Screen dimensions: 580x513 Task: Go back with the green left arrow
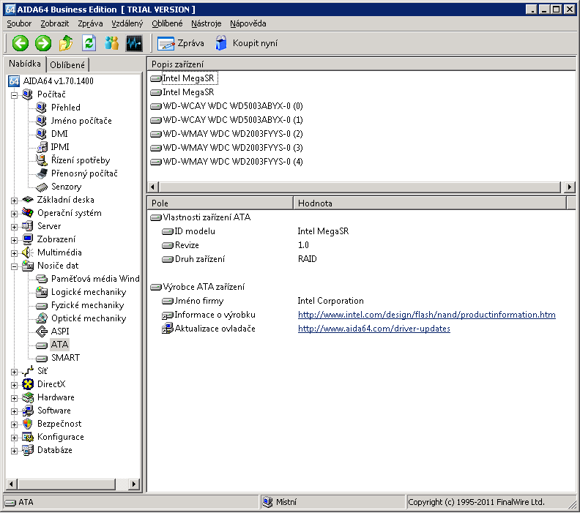[x=21, y=43]
